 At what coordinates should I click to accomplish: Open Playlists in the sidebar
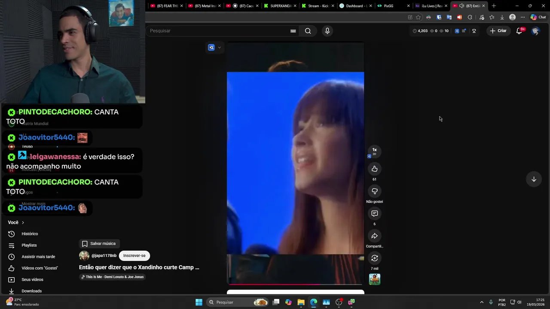tap(29, 245)
